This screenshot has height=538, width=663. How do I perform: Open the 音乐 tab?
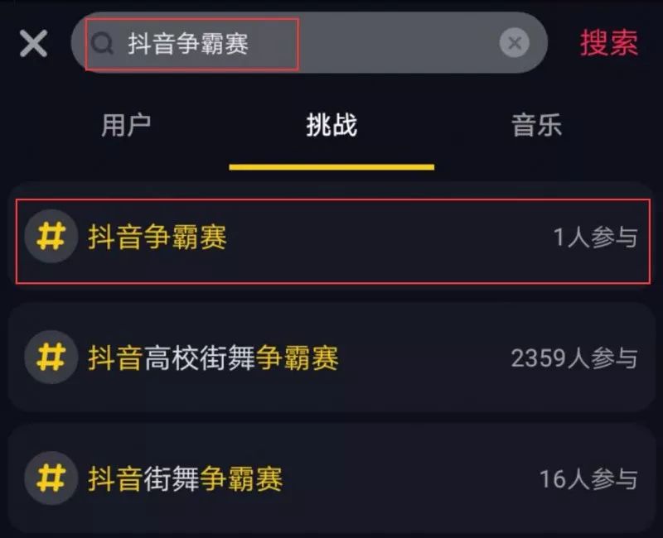point(537,125)
